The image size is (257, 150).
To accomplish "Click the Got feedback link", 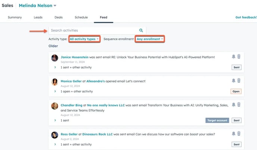I will (x=246, y=18).
